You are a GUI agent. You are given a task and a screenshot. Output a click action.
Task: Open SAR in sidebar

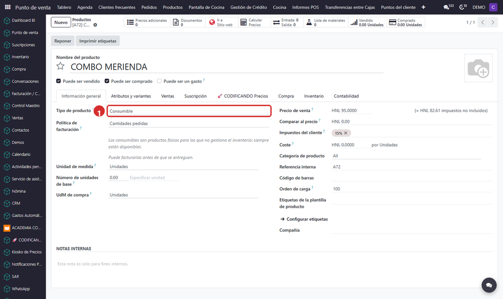point(15,277)
